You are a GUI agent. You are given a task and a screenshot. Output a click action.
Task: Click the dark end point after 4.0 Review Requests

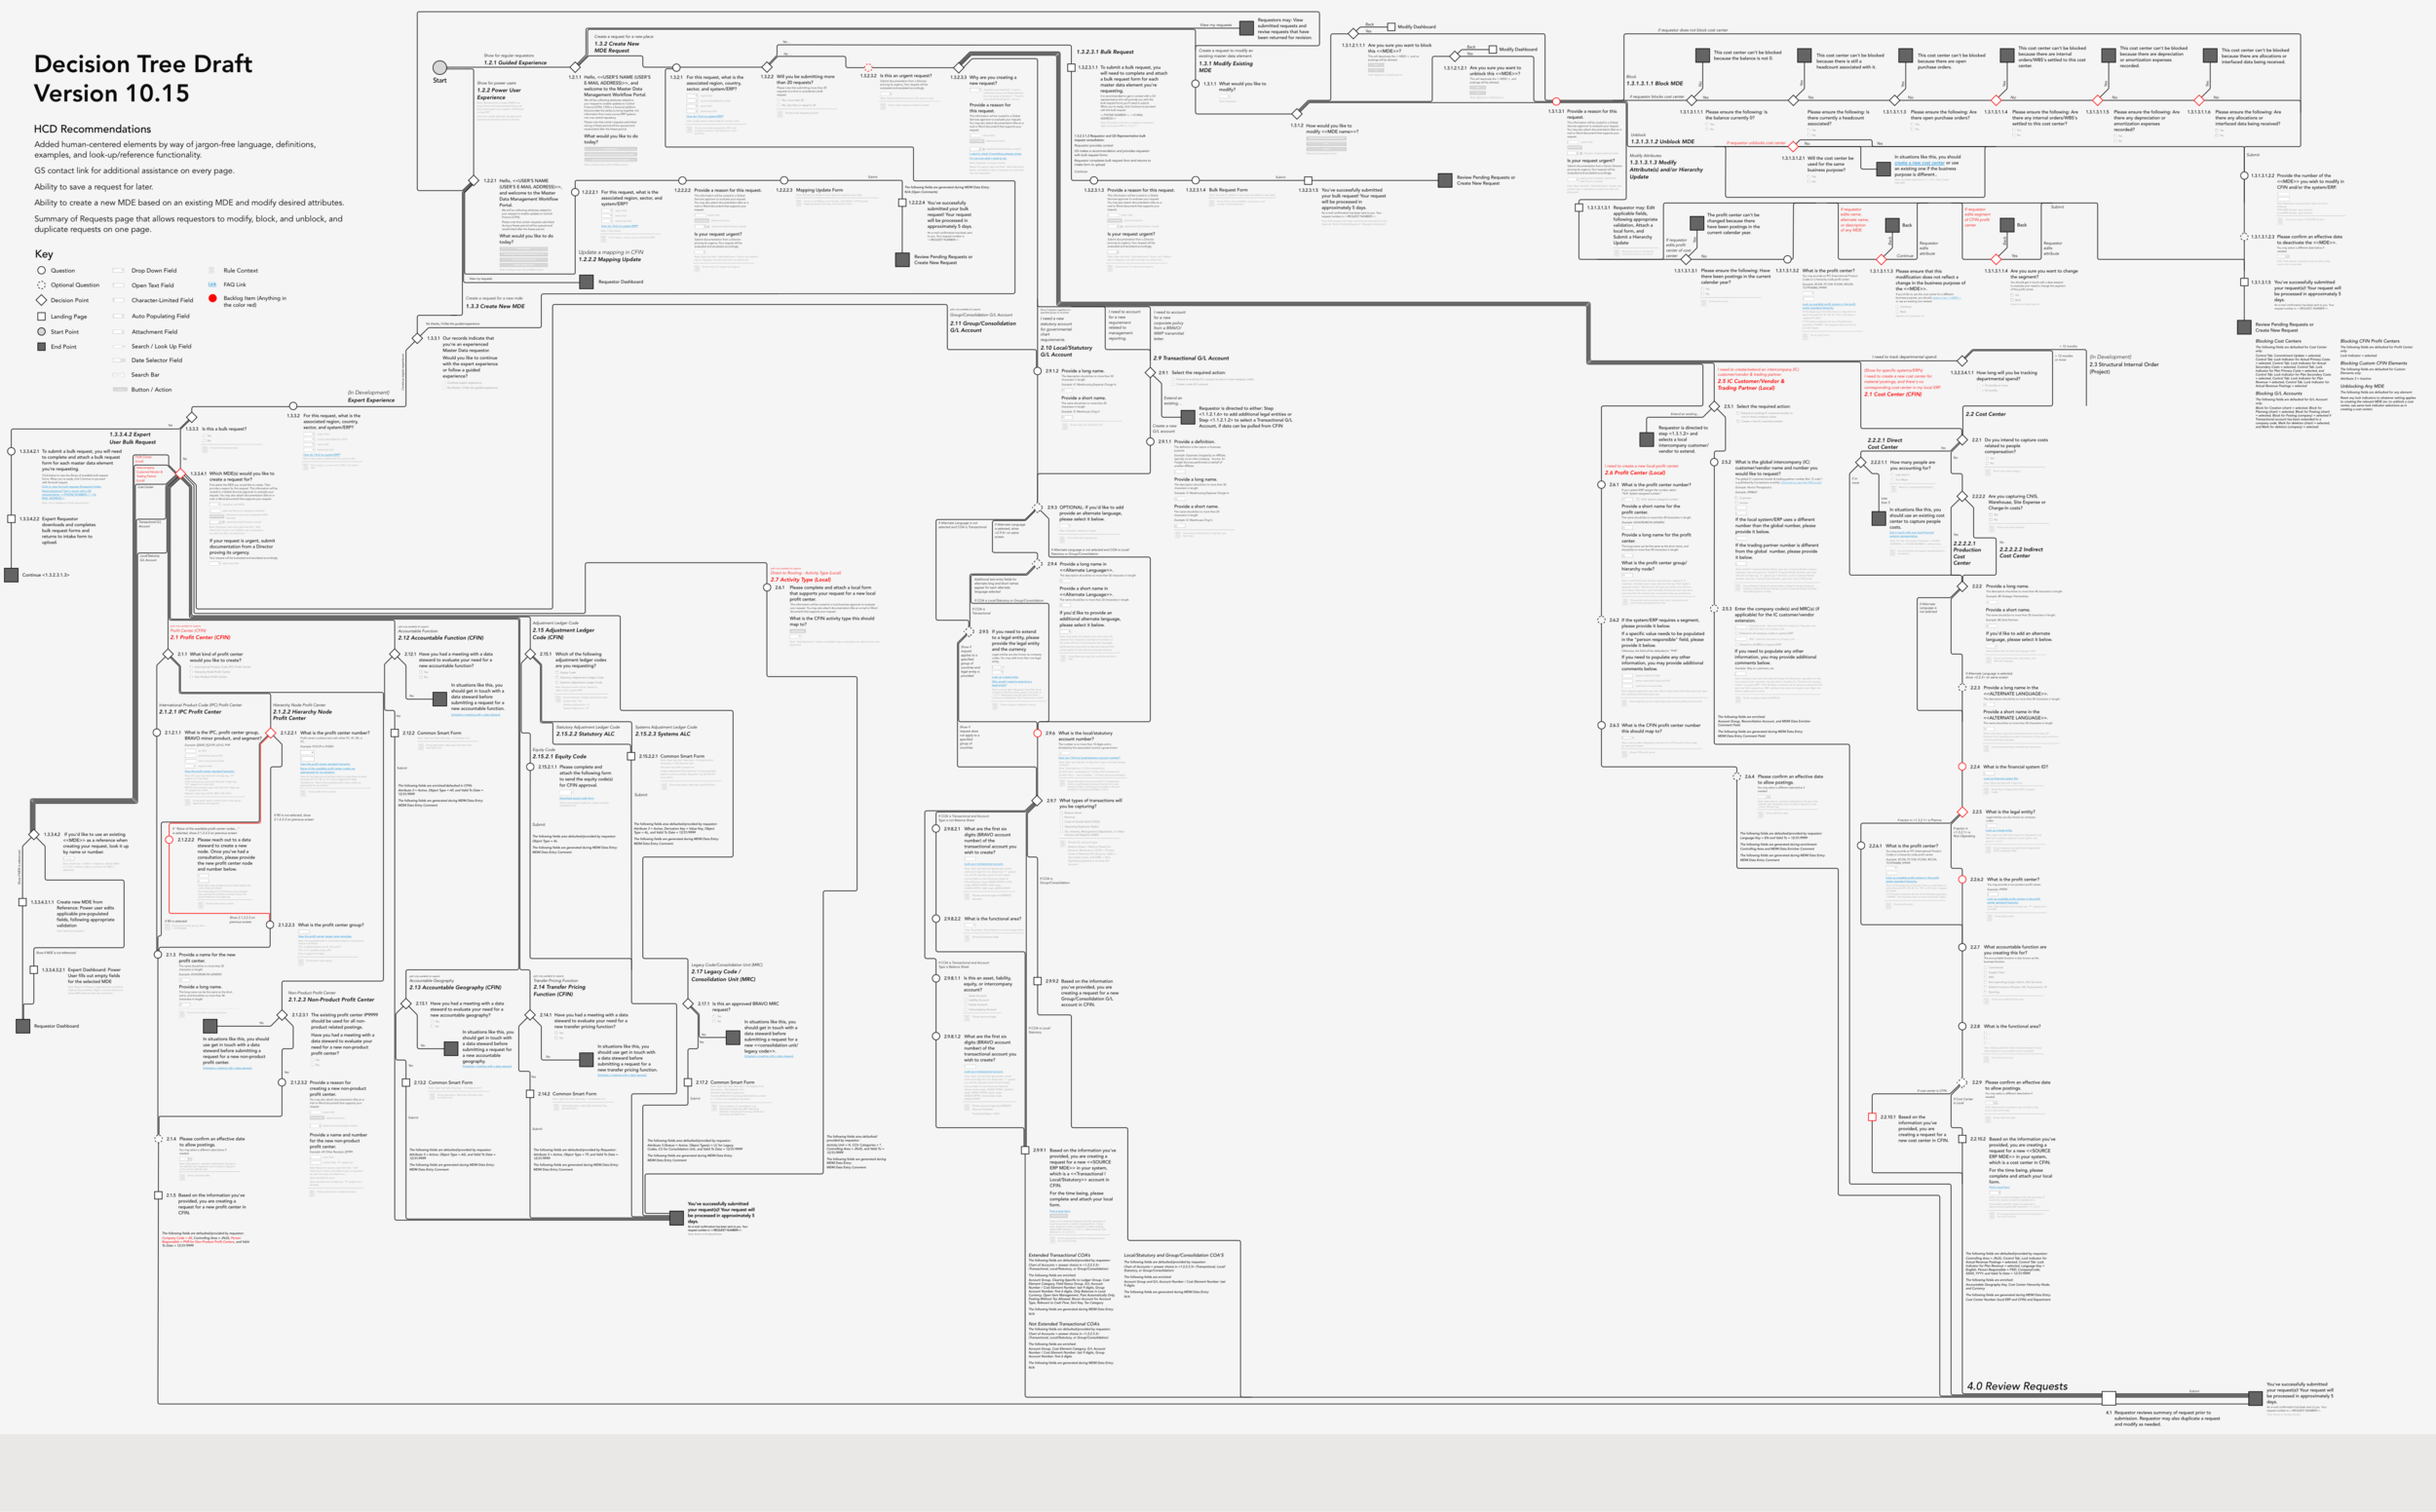2255,1398
